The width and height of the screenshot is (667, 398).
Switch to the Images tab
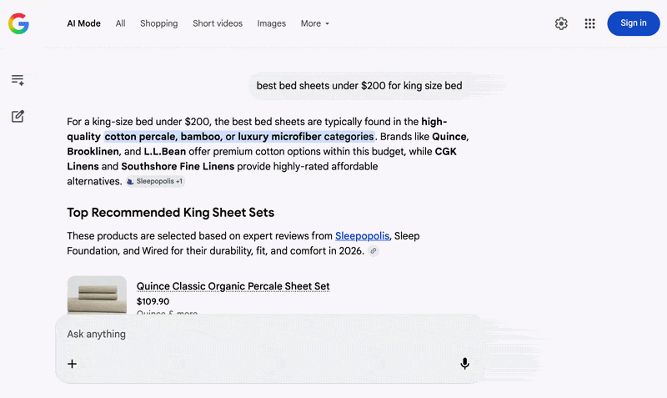pyautogui.click(x=272, y=23)
